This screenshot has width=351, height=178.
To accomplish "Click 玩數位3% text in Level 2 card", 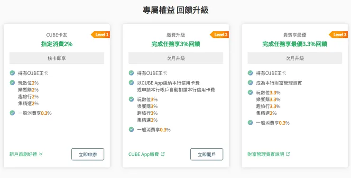I will point(148,99).
